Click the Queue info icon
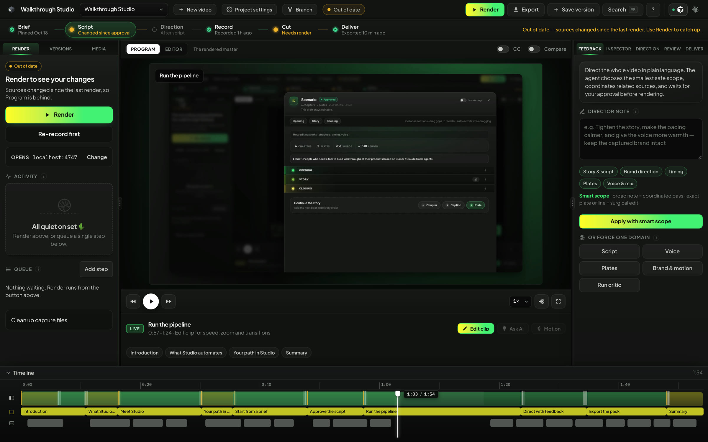This screenshot has height=442, width=708. 38,269
